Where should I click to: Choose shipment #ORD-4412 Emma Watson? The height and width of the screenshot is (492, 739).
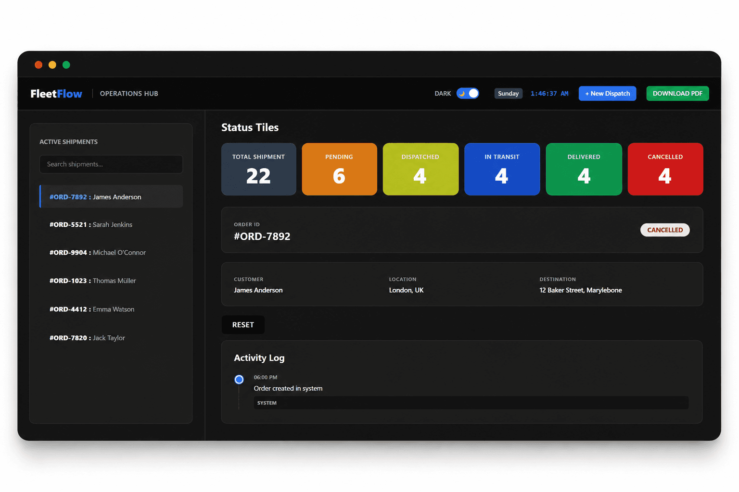(111, 309)
